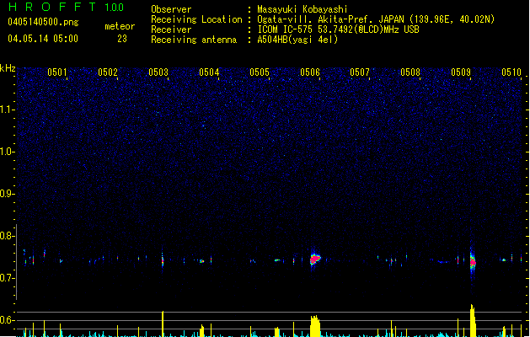This screenshot has width=530, height=337.
Task: Click the ICOM IC-575 receiver text
Action: tap(338, 29)
